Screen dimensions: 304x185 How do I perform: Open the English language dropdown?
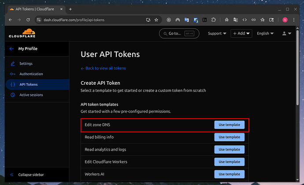[x=265, y=34]
